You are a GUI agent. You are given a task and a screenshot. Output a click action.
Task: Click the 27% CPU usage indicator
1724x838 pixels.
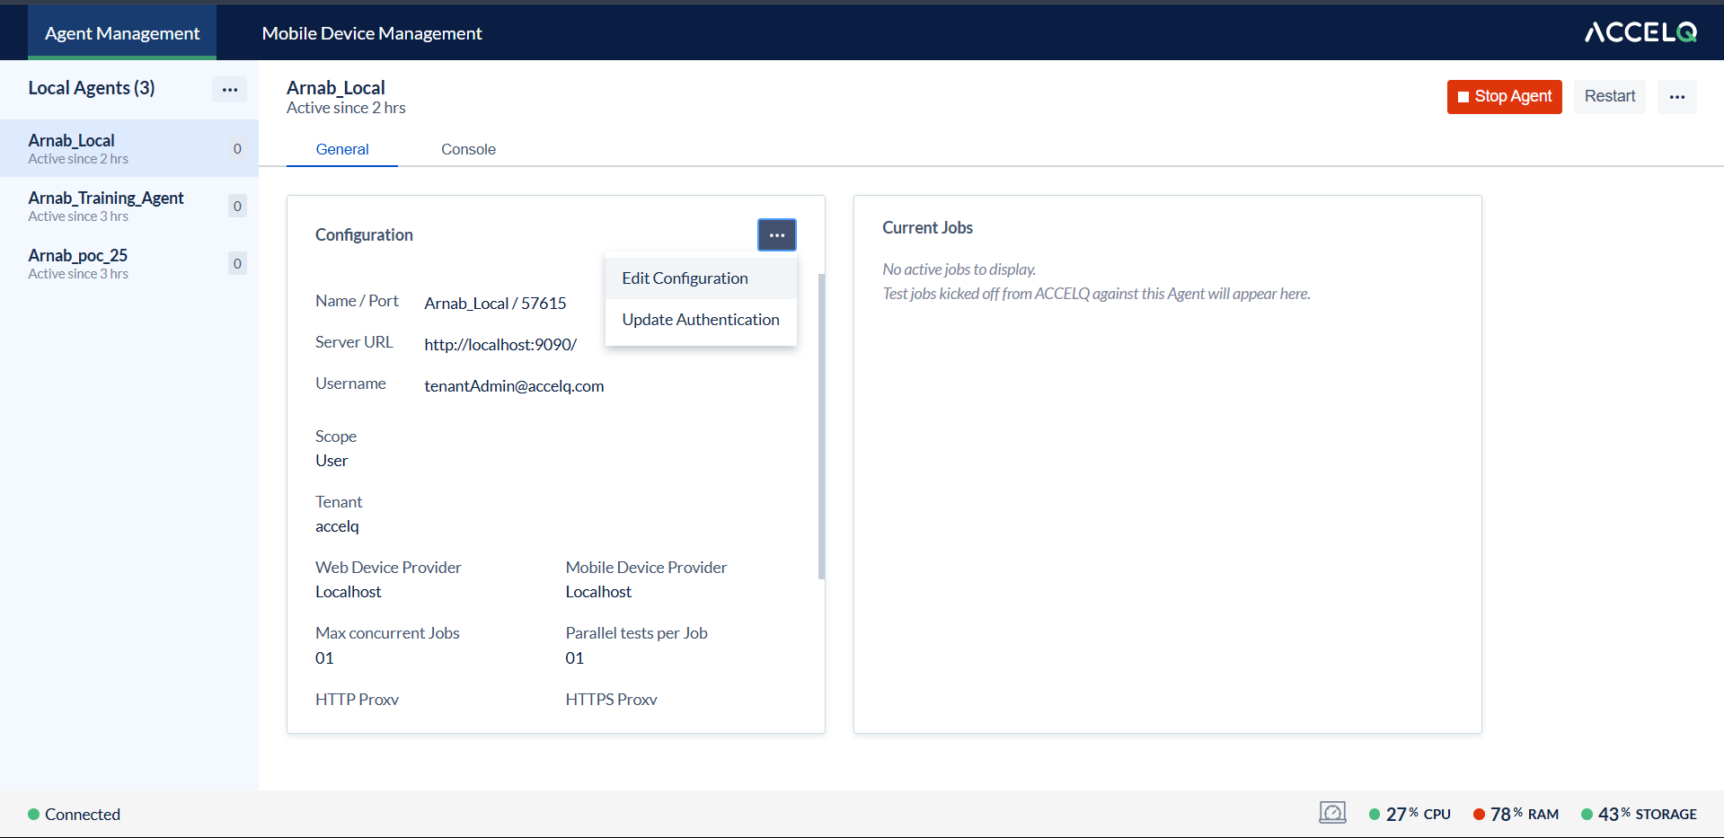tap(1410, 814)
